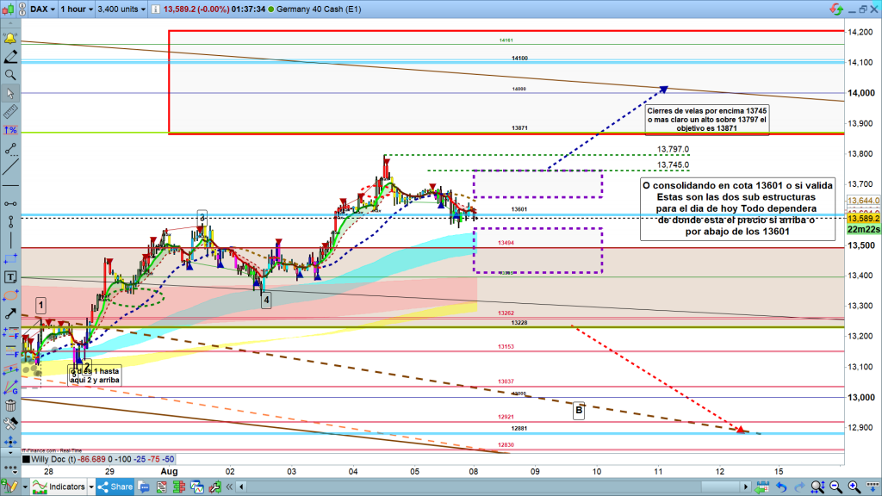Select the pencil drawing tool
This screenshot has height=496, width=882.
[x=10, y=57]
